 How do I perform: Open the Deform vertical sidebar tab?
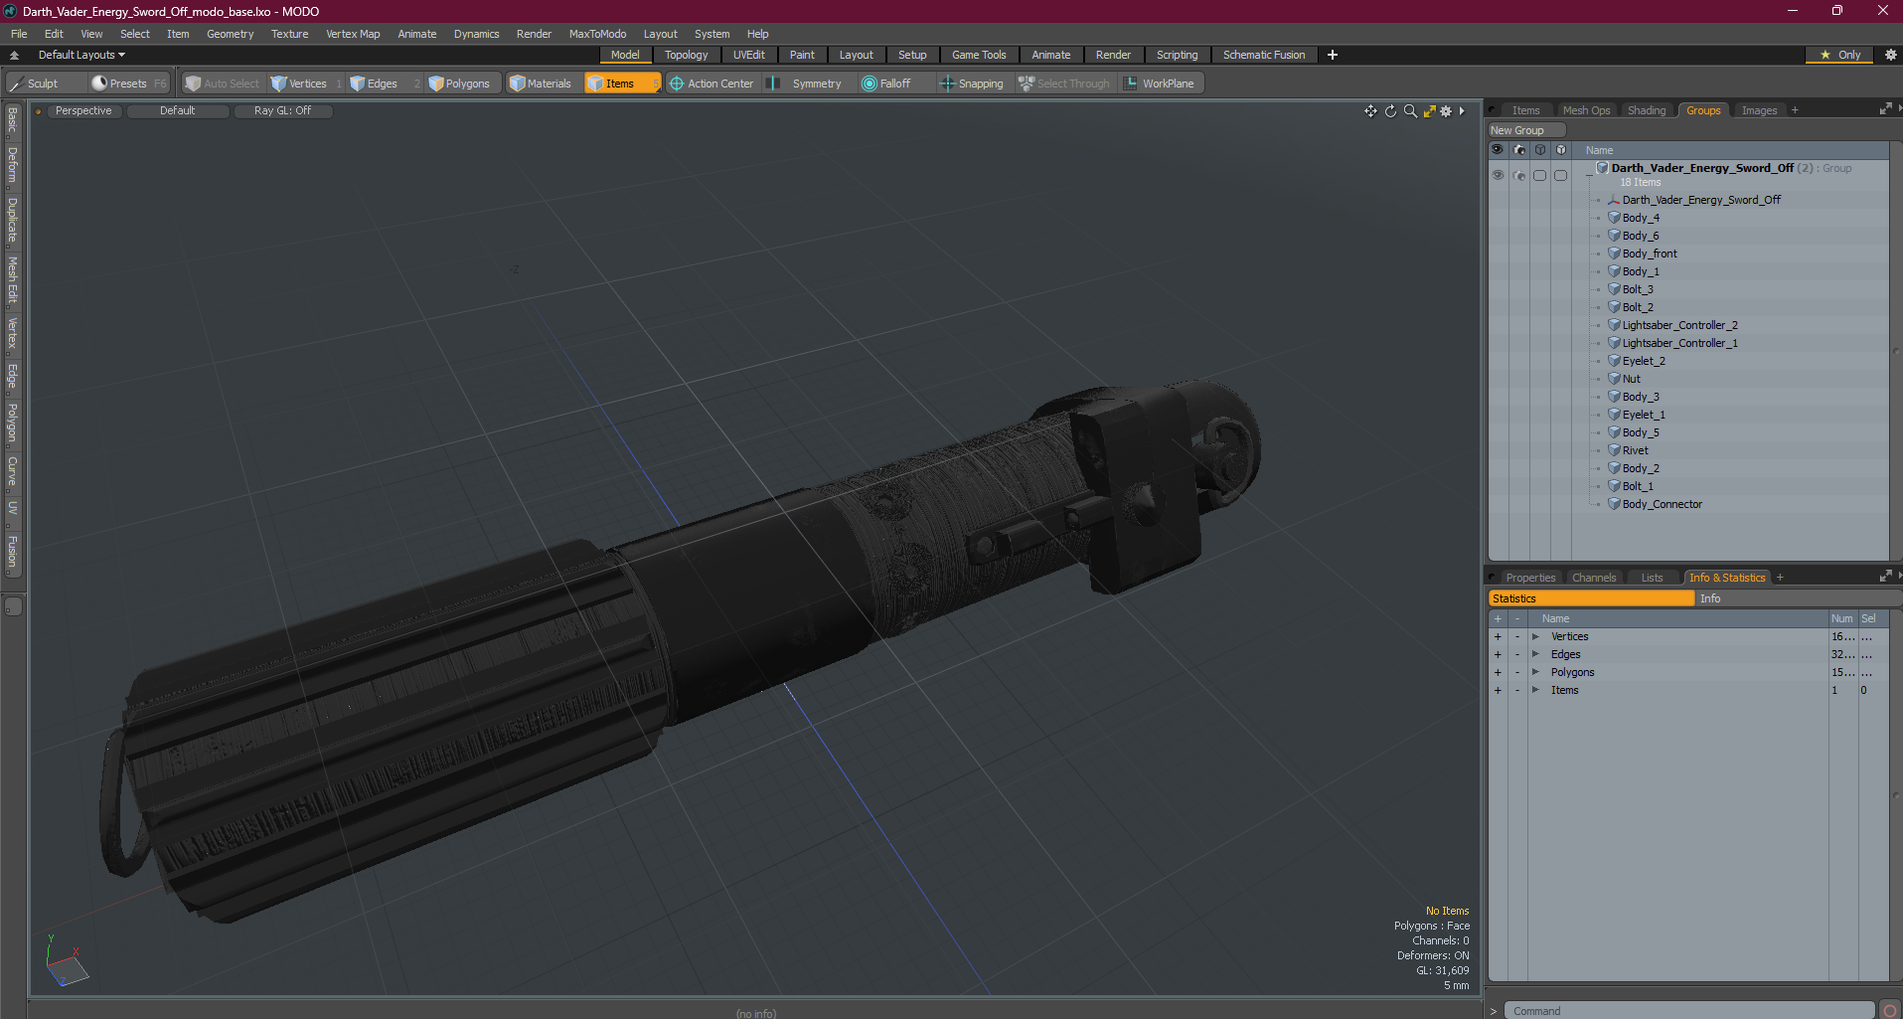pyautogui.click(x=12, y=165)
